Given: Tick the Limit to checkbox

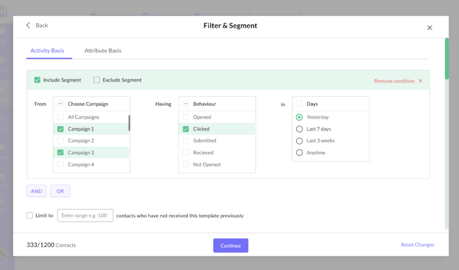Looking at the screenshot, I should tap(30, 216).
